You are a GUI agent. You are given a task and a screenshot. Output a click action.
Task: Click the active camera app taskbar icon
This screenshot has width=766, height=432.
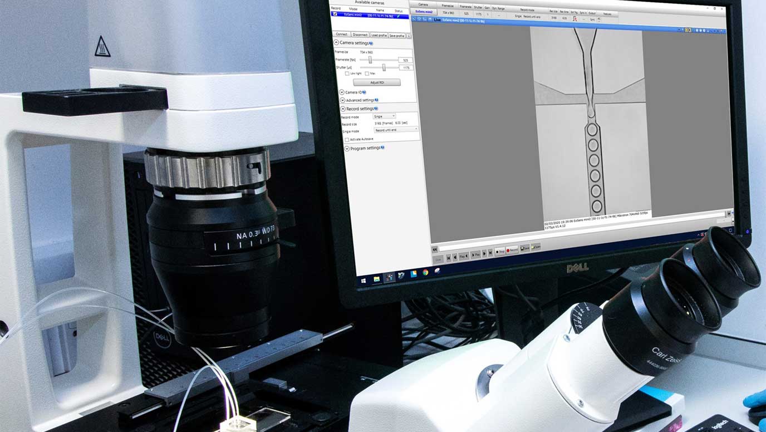tap(389, 277)
